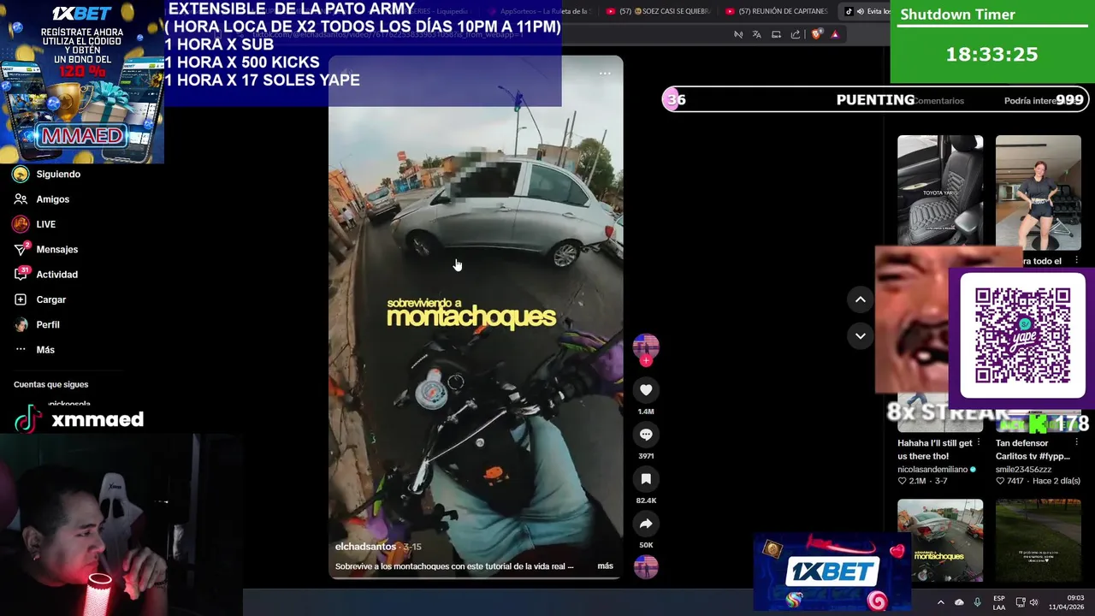Image resolution: width=1095 pixels, height=616 pixels.
Task: Expand the Más options in sidebar
Action: pos(34,350)
